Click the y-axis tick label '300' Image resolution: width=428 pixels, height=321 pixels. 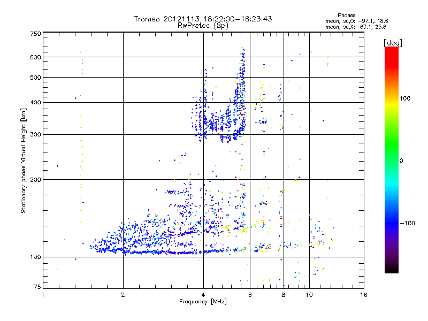coord(36,135)
